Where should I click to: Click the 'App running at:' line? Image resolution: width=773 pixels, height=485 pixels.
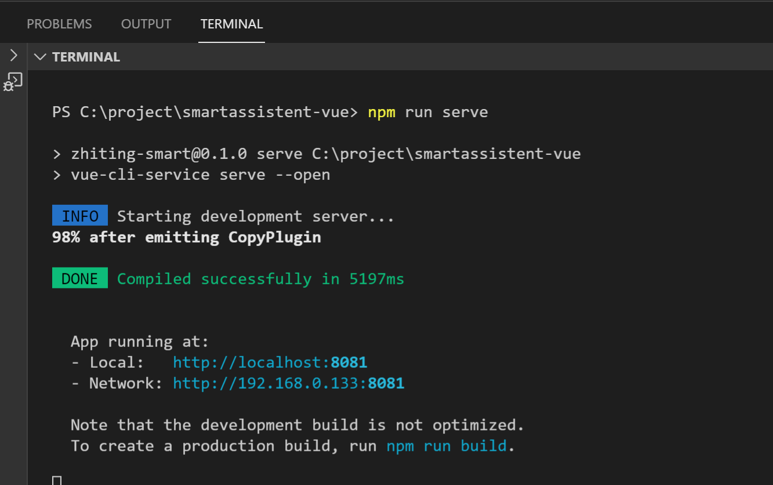140,342
